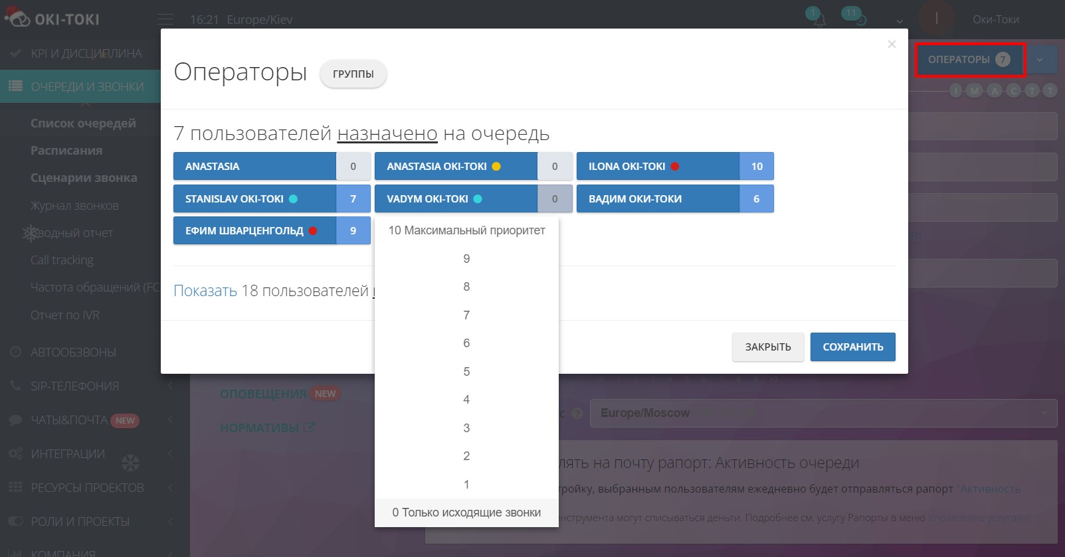This screenshot has height=557, width=1065.
Task: Click the notifications bell icon
Action: (x=819, y=21)
